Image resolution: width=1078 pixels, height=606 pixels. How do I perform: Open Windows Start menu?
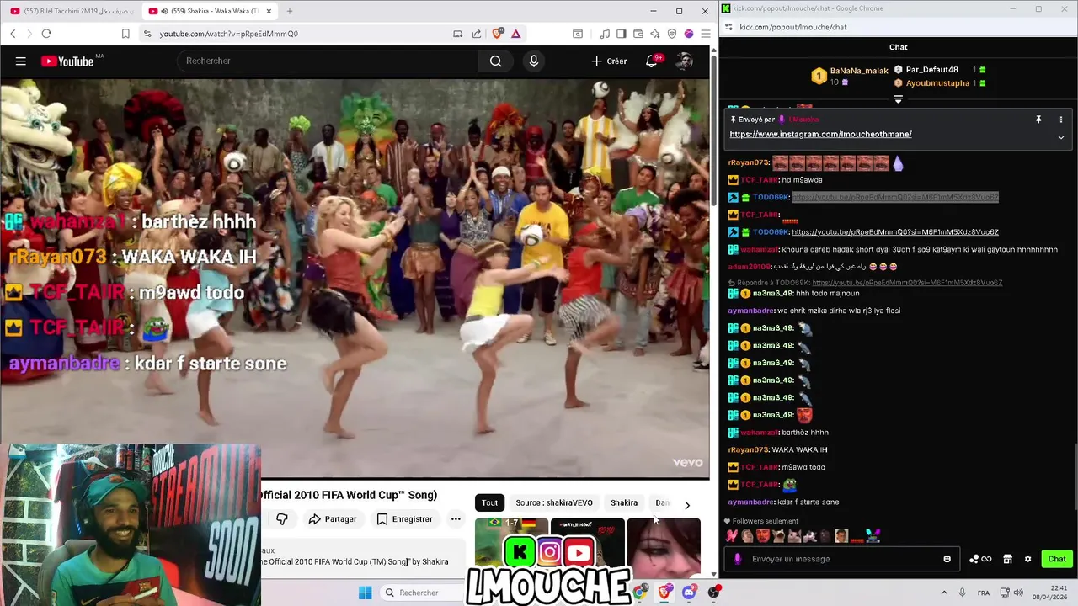[x=365, y=593]
